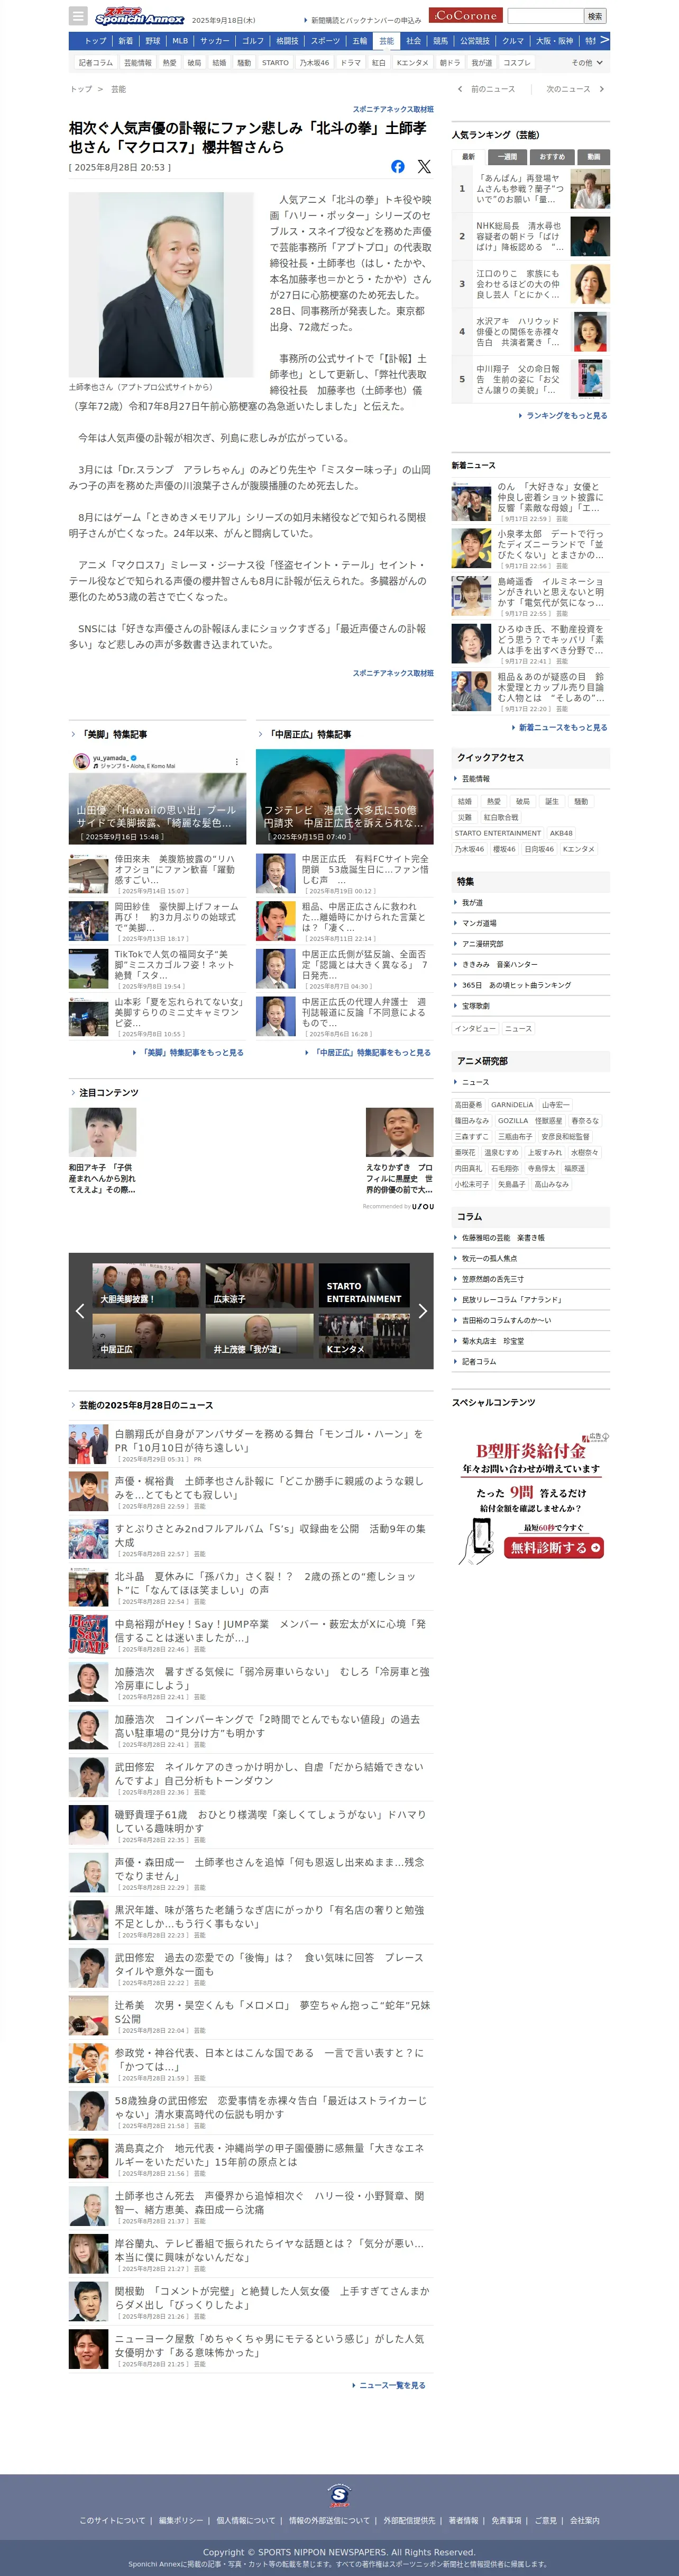Click 無料診断する ad button
Screen dimensions: 679x2576
(x=555, y=1547)
